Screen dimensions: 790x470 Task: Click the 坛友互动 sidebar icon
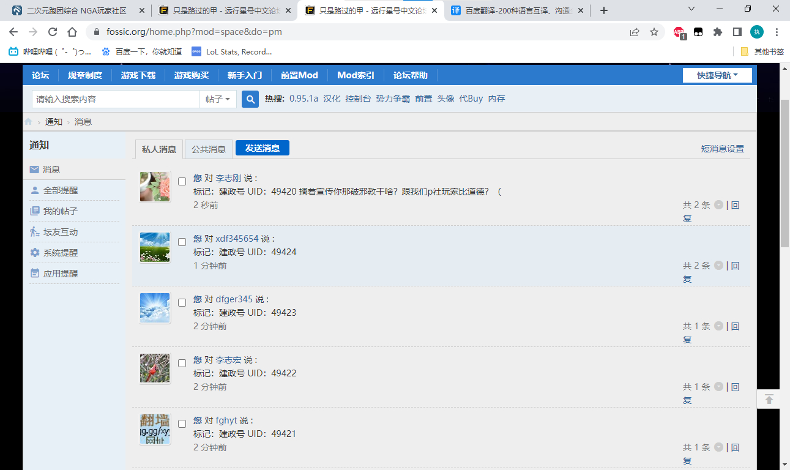[x=35, y=232]
